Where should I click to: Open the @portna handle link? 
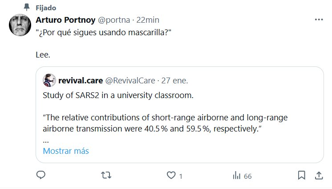click(113, 20)
